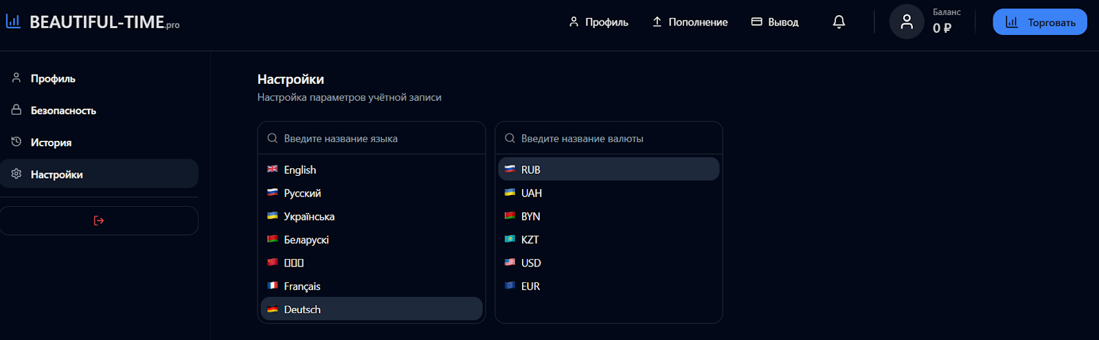Click the notification bell icon

[839, 22]
